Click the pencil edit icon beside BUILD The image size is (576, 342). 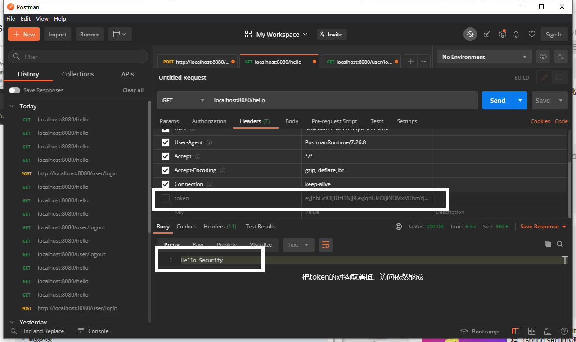[x=544, y=77]
